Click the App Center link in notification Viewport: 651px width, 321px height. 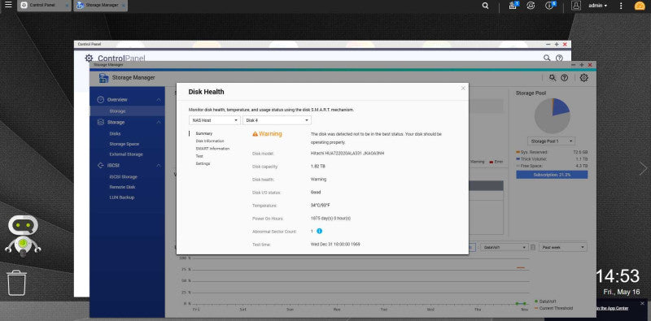tap(612, 308)
